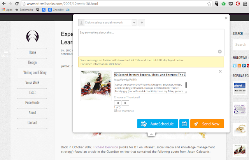The height and width of the screenshot is (160, 249).
Task: Add a social network with the plus button
Action: tap(142, 22)
